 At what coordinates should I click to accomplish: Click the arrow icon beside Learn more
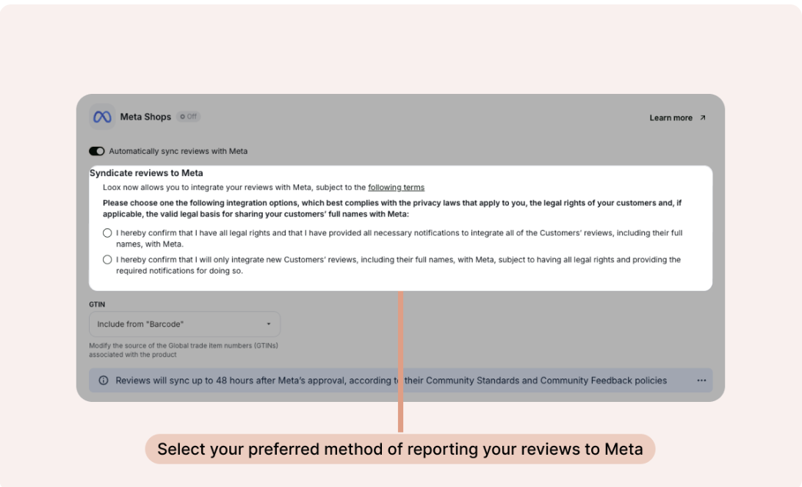tap(703, 118)
